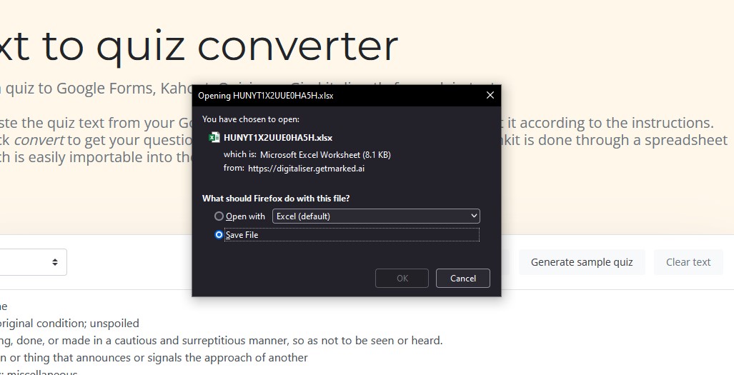Click the OK button in the dialog
The width and height of the screenshot is (734, 375).
click(x=402, y=278)
